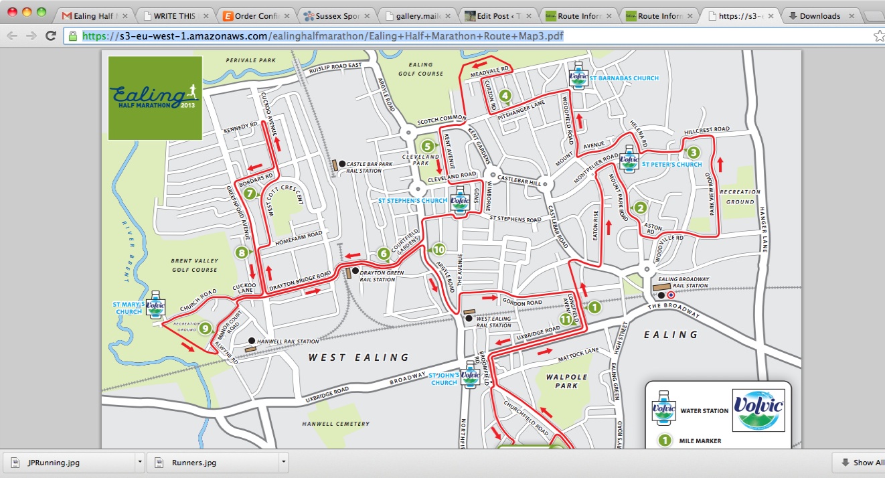The image size is (885, 478).
Task: Click the mile marker 1 circle
Action: (x=593, y=307)
